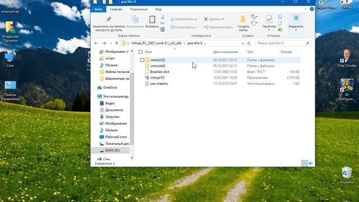Switch to the Вид tab
359x202 pixels.
[x=158, y=9]
